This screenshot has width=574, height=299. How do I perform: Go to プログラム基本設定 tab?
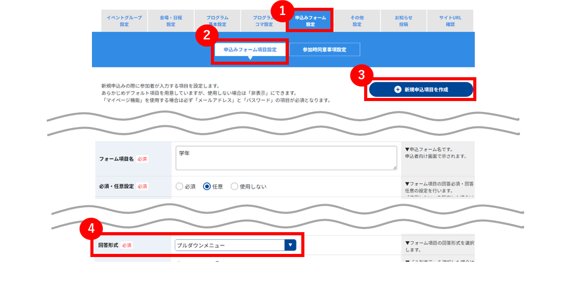[217, 21]
